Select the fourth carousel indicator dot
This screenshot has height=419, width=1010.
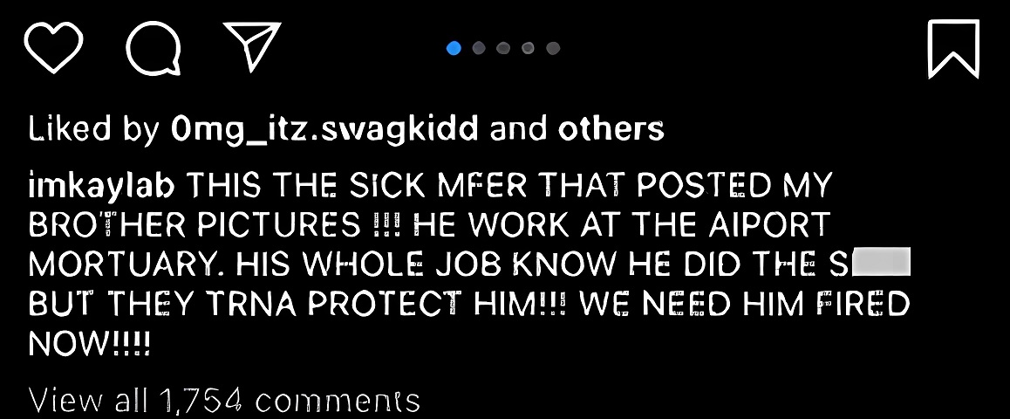coord(529,48)
